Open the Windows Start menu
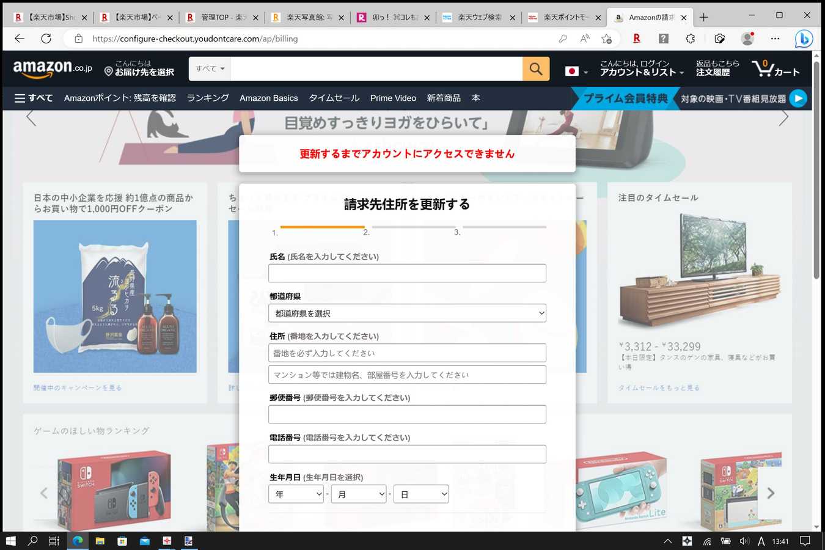This screenshot has width=825, height=550. point(10,541)
